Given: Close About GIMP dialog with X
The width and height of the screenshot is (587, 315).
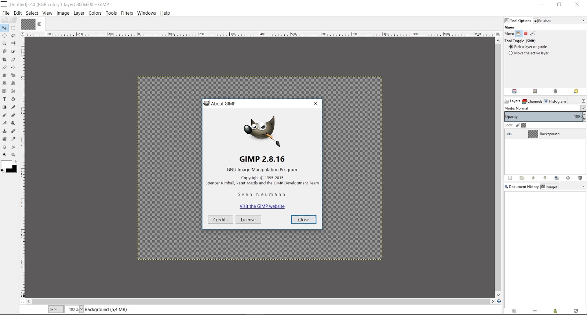Looking at the screenshot, I should tap(316, 104).
